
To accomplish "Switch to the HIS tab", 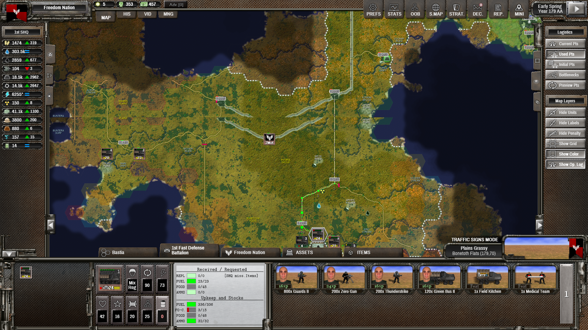I will [x=127, y=14].
